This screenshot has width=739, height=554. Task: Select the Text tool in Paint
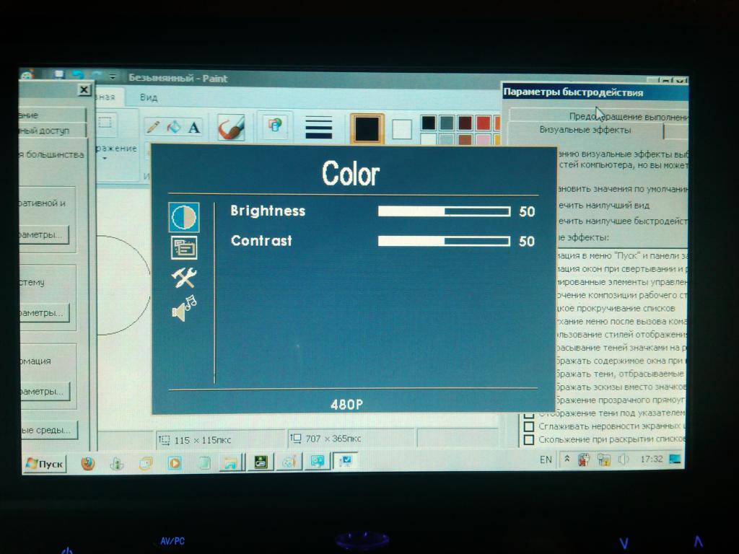(193, 128)
